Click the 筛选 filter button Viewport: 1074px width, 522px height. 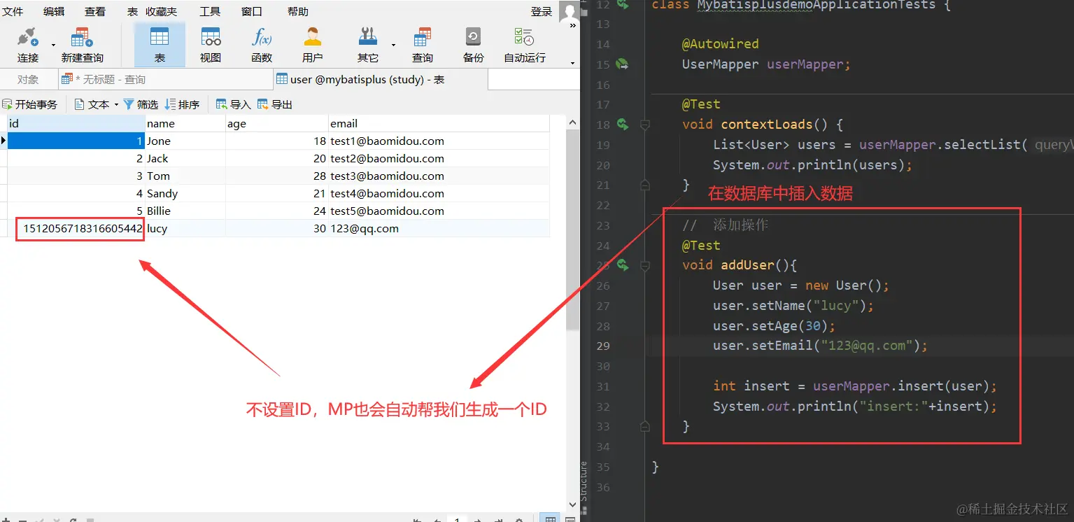pos(141,104)
